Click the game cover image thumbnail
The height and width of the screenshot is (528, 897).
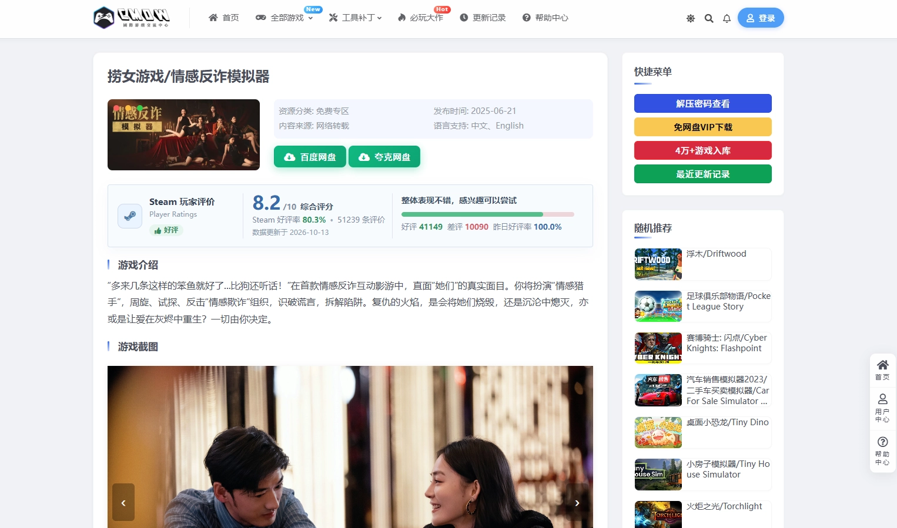click(183, 134)
